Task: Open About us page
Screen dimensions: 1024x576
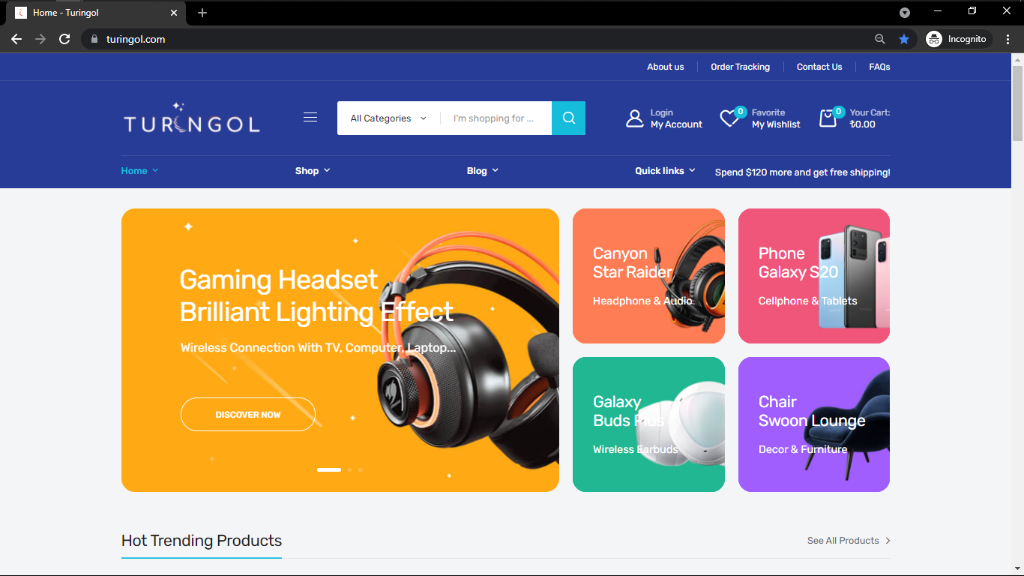Action: [x=666, y=67]
